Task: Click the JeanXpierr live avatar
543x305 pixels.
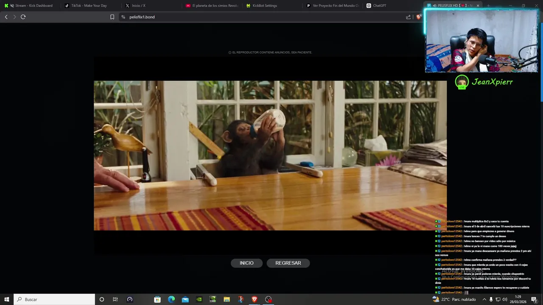Action: pos(462,82)
